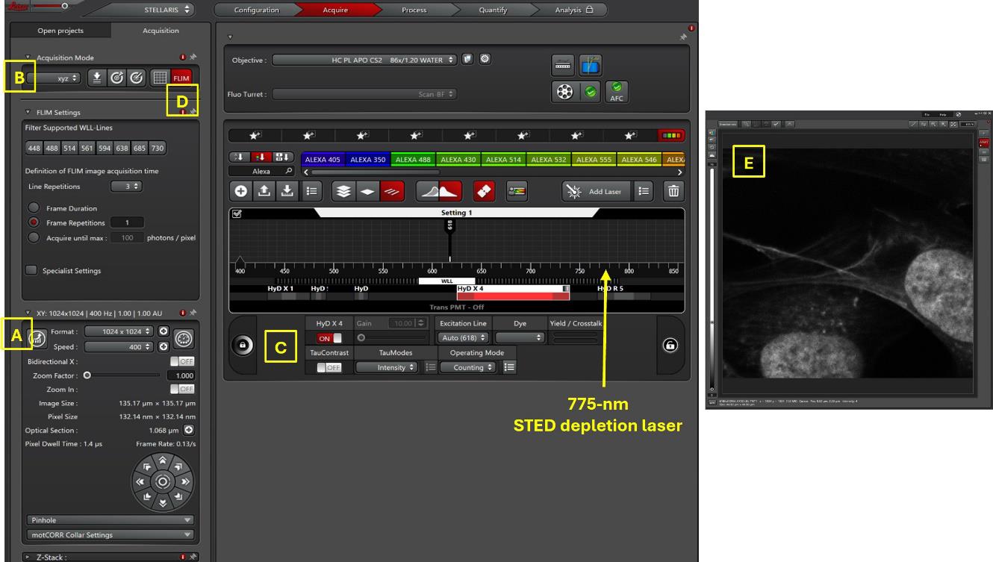Go to Quantify step
This screenshot has width=993, height=562.
click(x=493, y=10)
